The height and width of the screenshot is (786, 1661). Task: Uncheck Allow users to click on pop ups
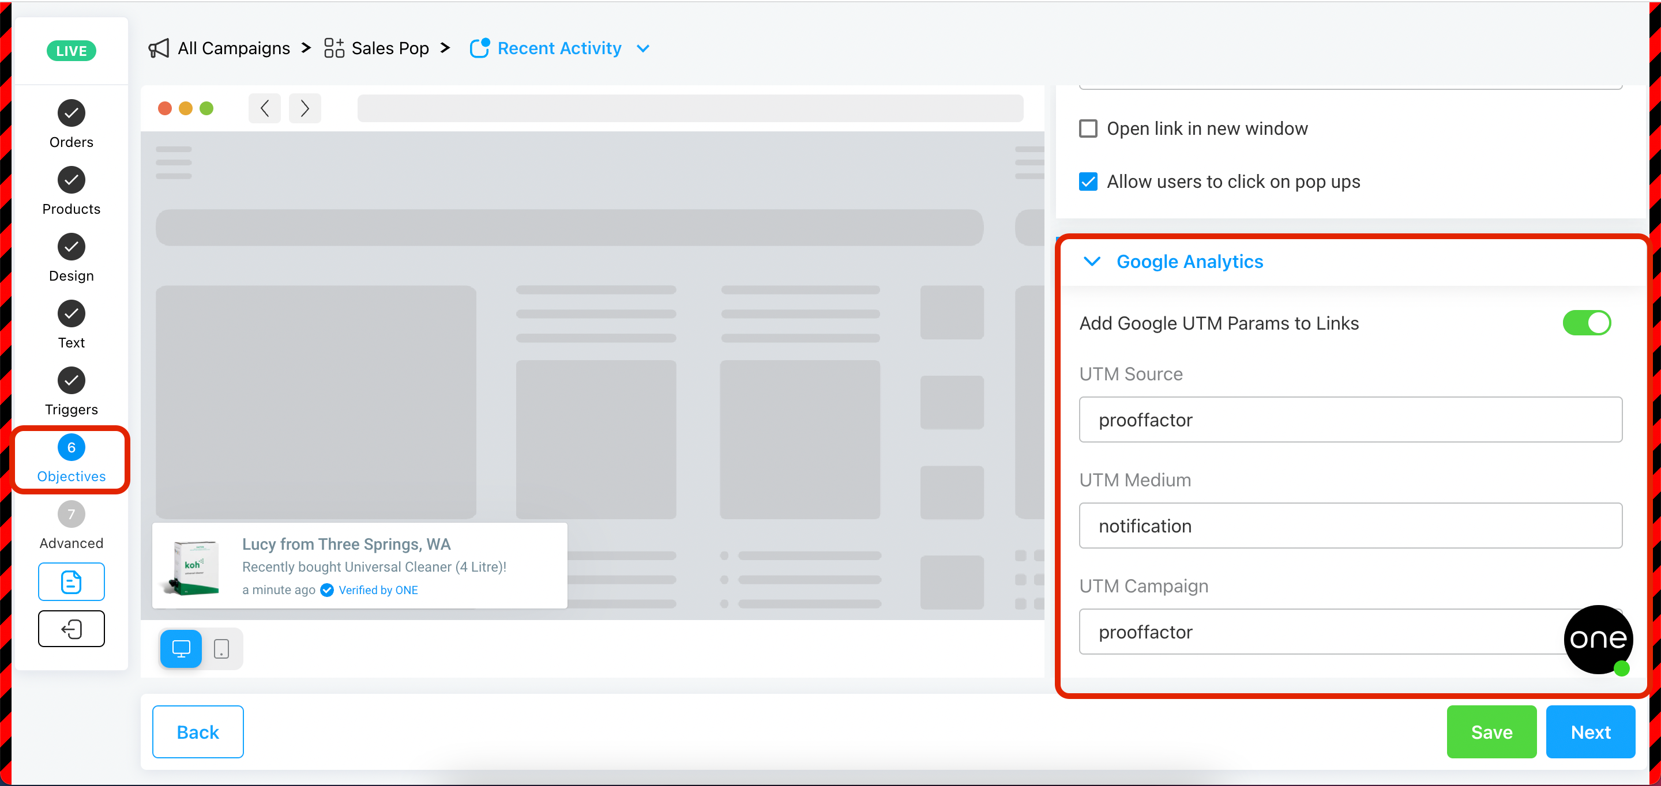tap(1088, 182)
